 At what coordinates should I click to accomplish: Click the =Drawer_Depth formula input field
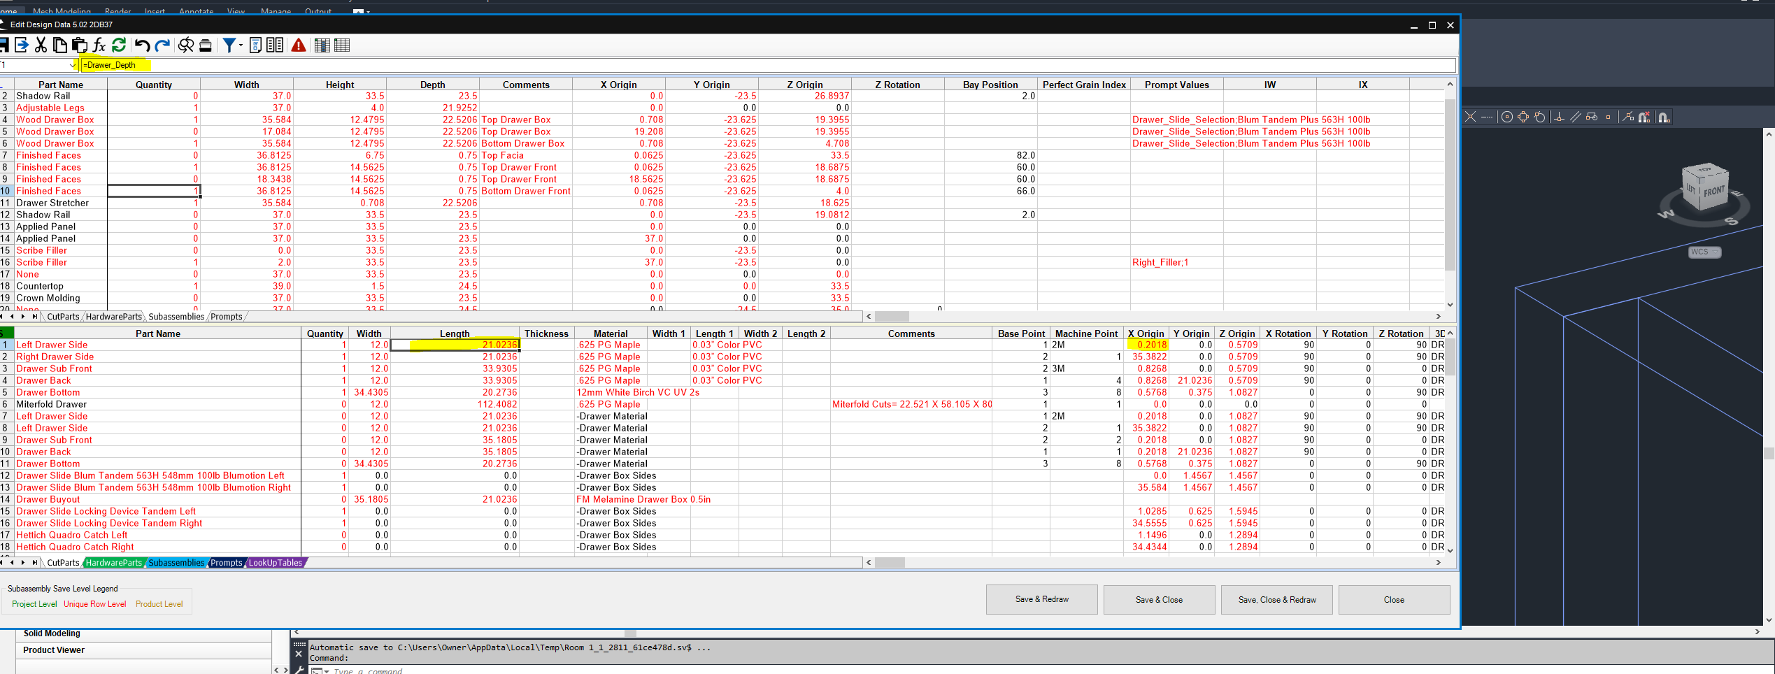click(768, 65)
